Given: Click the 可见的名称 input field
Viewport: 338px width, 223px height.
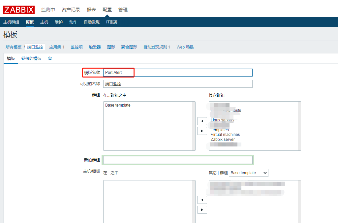Looking at the screenshot, I should point(178,84).
